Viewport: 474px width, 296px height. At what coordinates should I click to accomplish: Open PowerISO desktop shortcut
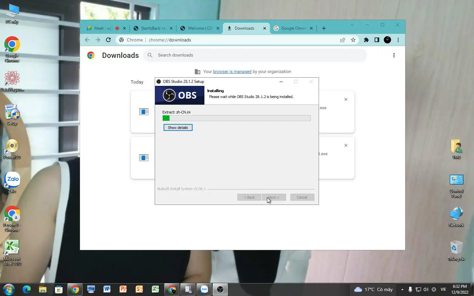click(x=12, y=149)
